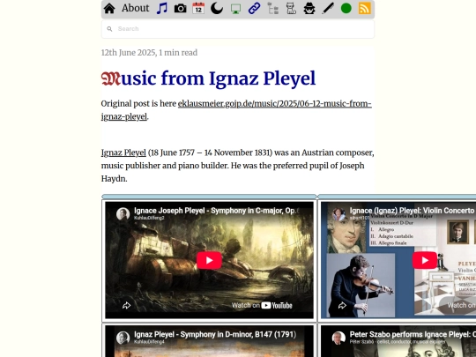Viewport: 476px width, 357px height.
Task: Click the search magnifier icon
Action: tap(109, 29)
